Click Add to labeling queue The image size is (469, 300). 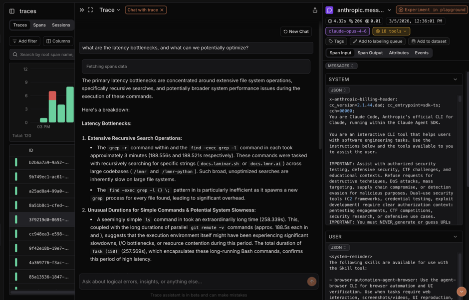(x=378, y=41)
